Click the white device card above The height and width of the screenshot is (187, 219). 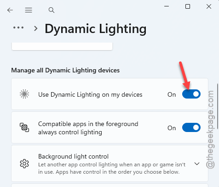(62, 46)
